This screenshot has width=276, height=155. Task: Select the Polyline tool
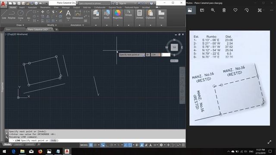pyautogui.click(x=12, y=14)
